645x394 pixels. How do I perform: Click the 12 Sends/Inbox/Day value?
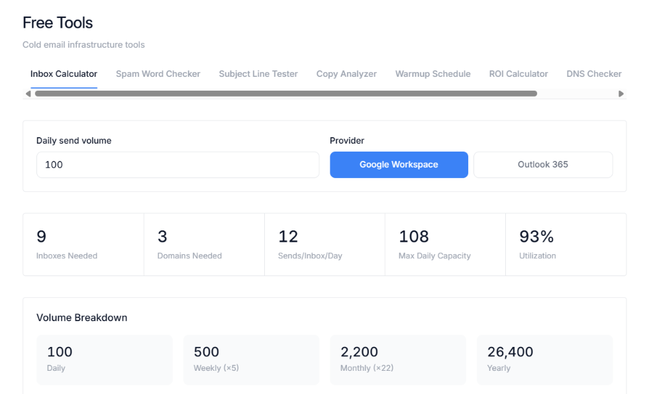click(x=288, y=236)
